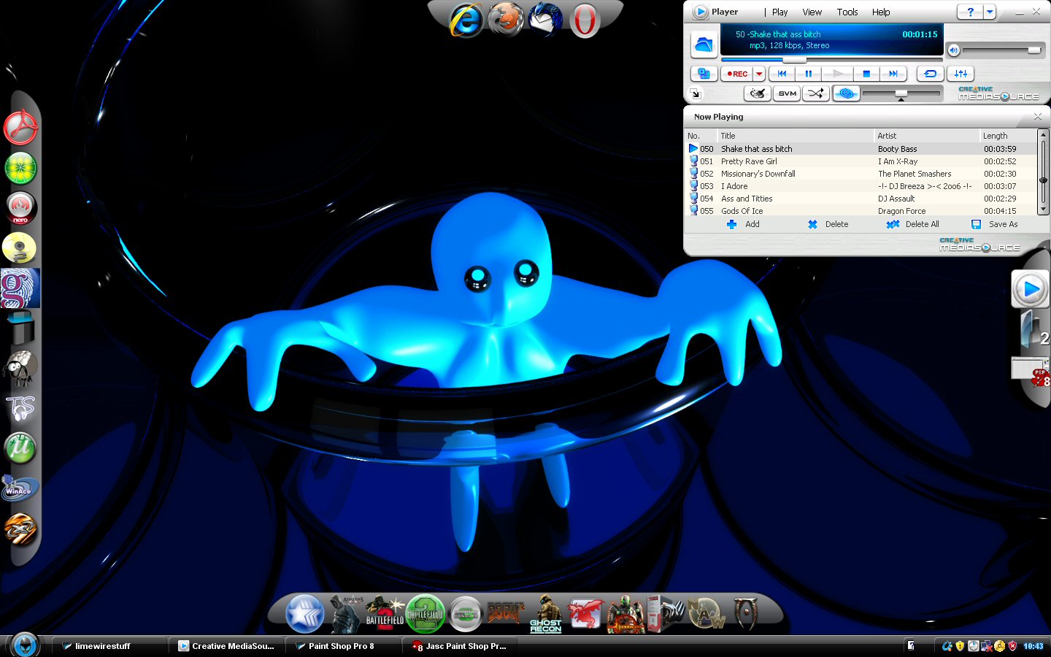This screenshot has height=657, width=1051.
Task: Click the Delete button in Now Playing
Action: (x=828, y=224)
